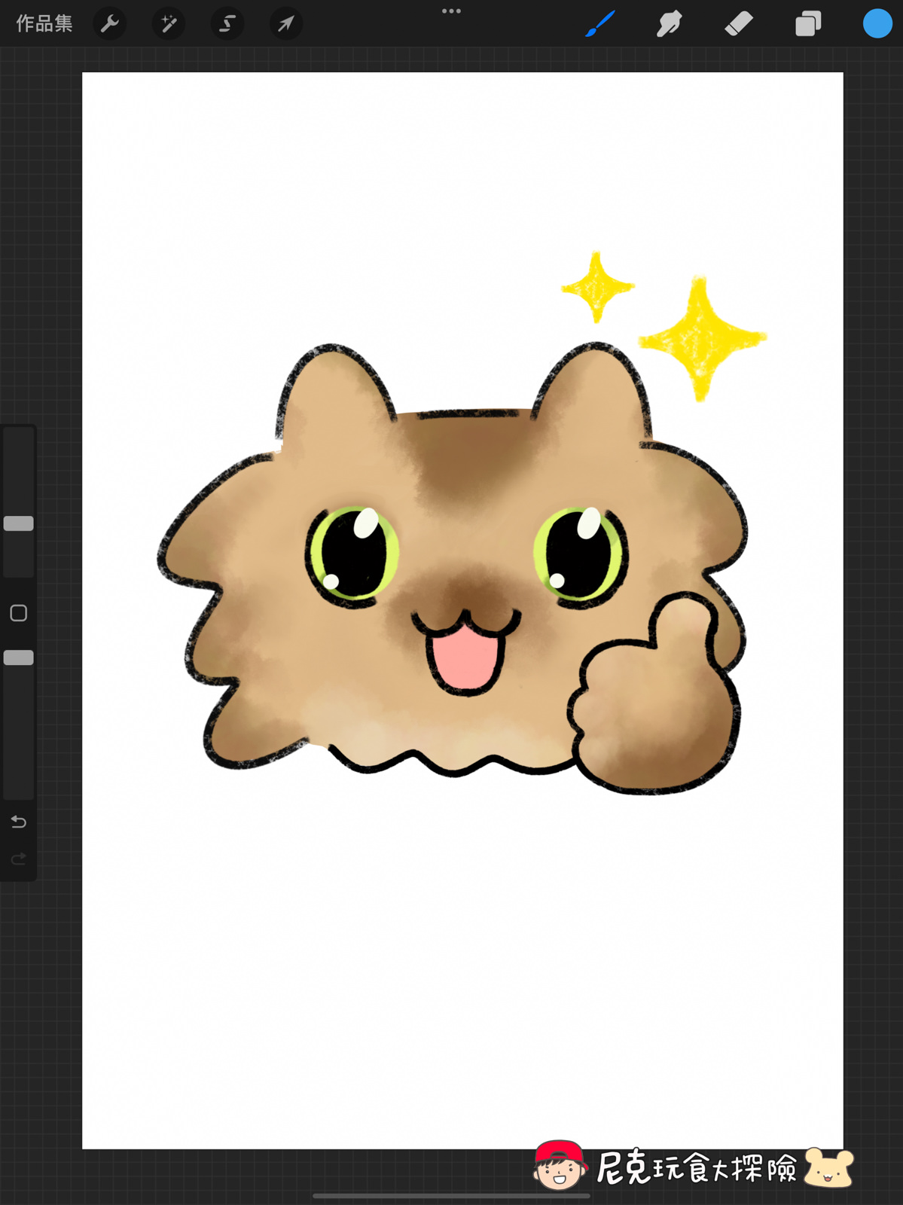This screenshot has width=903, height=1205.
Task: Open the Layers panel
Action: [808, 24]
